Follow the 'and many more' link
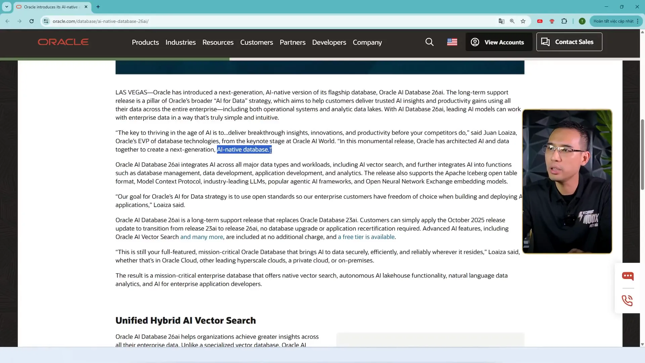This screenshot has width=645, height=363. click(x=202, y=237)
